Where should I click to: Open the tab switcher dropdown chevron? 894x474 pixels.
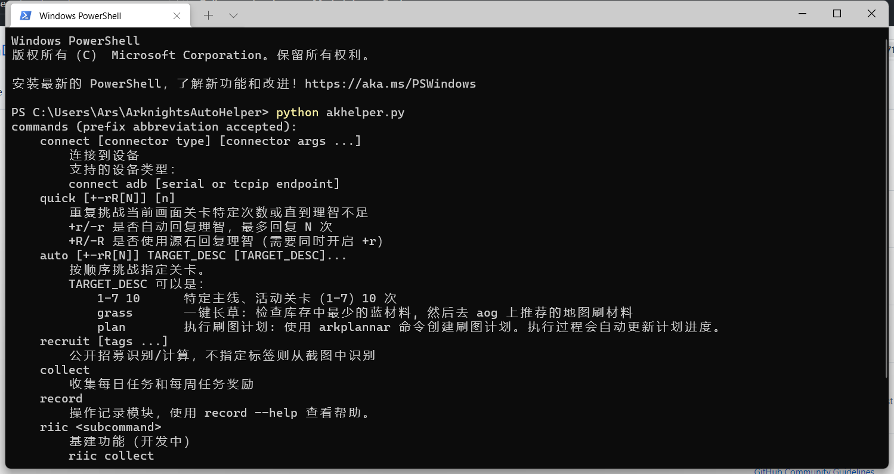pyautogui.click(x=233, y=15)
